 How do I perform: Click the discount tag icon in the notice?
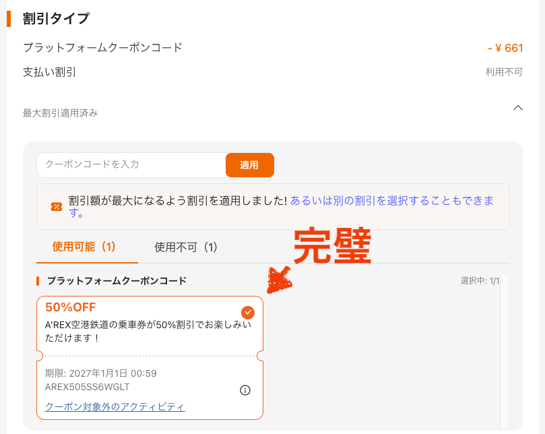(x=57, y=207)
